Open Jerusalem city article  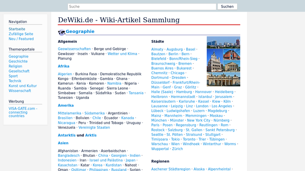tap(223, 97)
